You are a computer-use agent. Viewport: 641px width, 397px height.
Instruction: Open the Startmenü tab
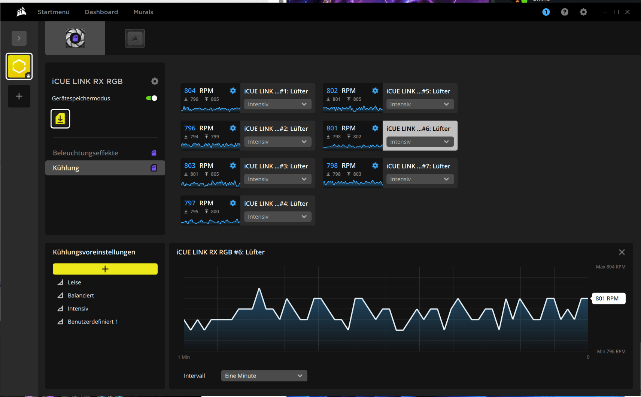pyautogui.click(x=54, y=12)
